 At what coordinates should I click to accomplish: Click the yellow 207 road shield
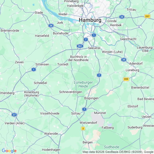click(x=147, y=16)
